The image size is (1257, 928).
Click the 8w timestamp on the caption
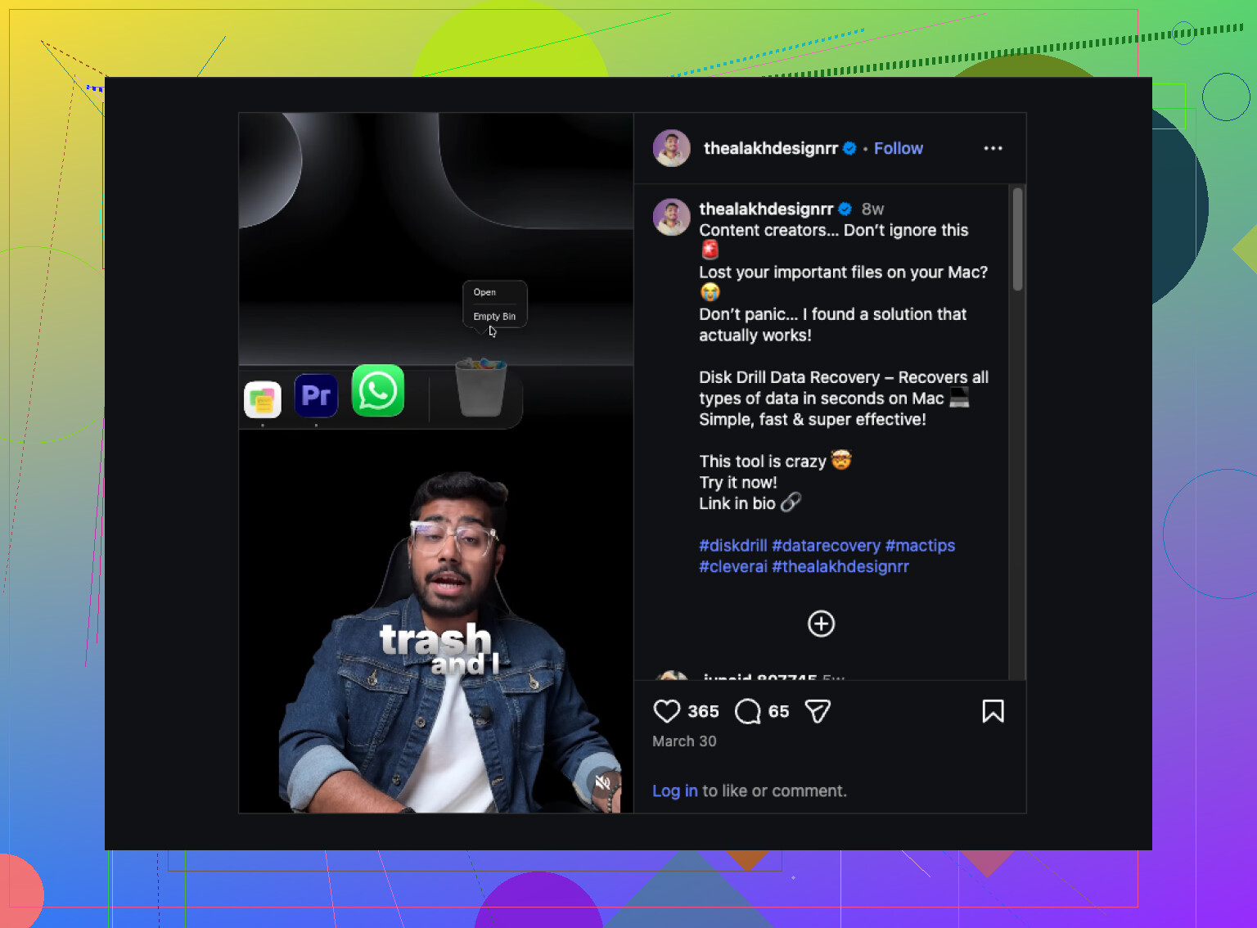pos(872,209)
